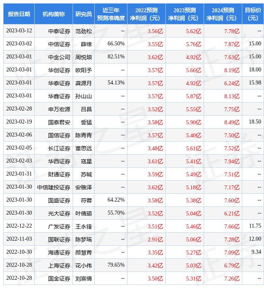Viewport: 264px width, 288px height.
Task: Click researcher 陈青青
Action: point(84,136)
